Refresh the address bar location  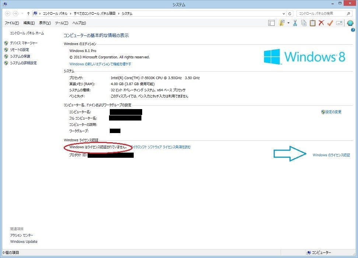pos(290,14)
